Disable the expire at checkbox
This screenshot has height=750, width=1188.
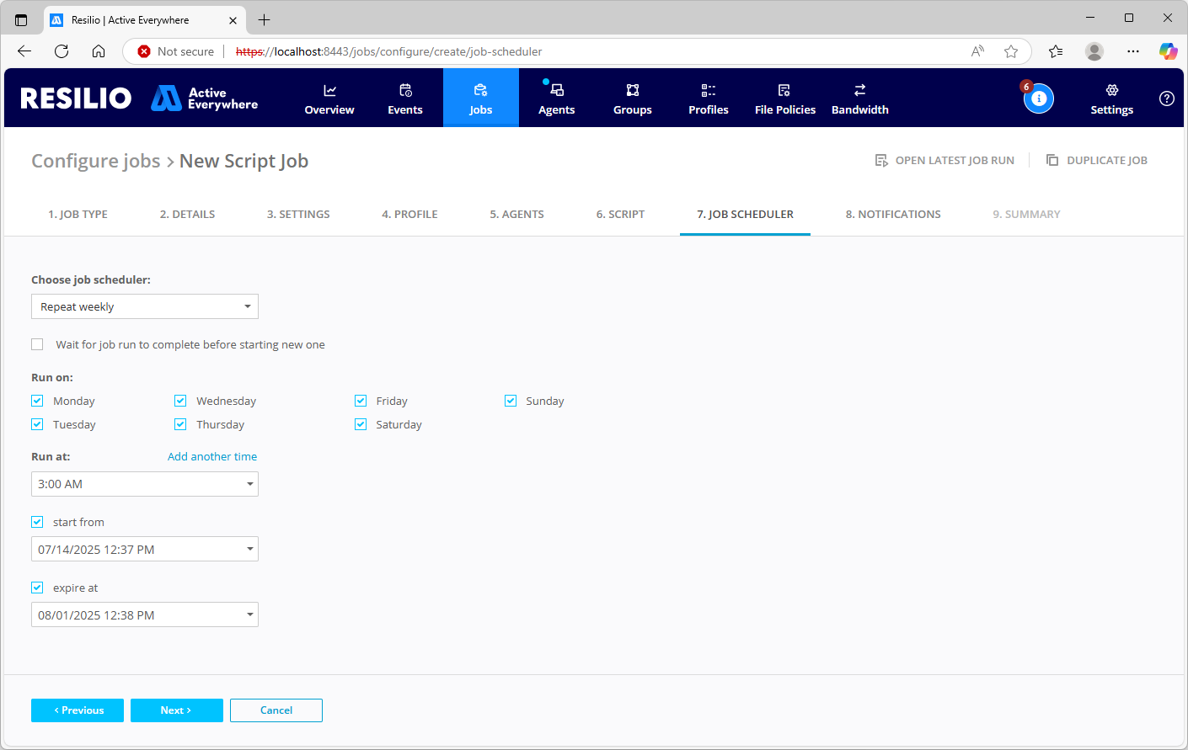click(x=37, y=588)
